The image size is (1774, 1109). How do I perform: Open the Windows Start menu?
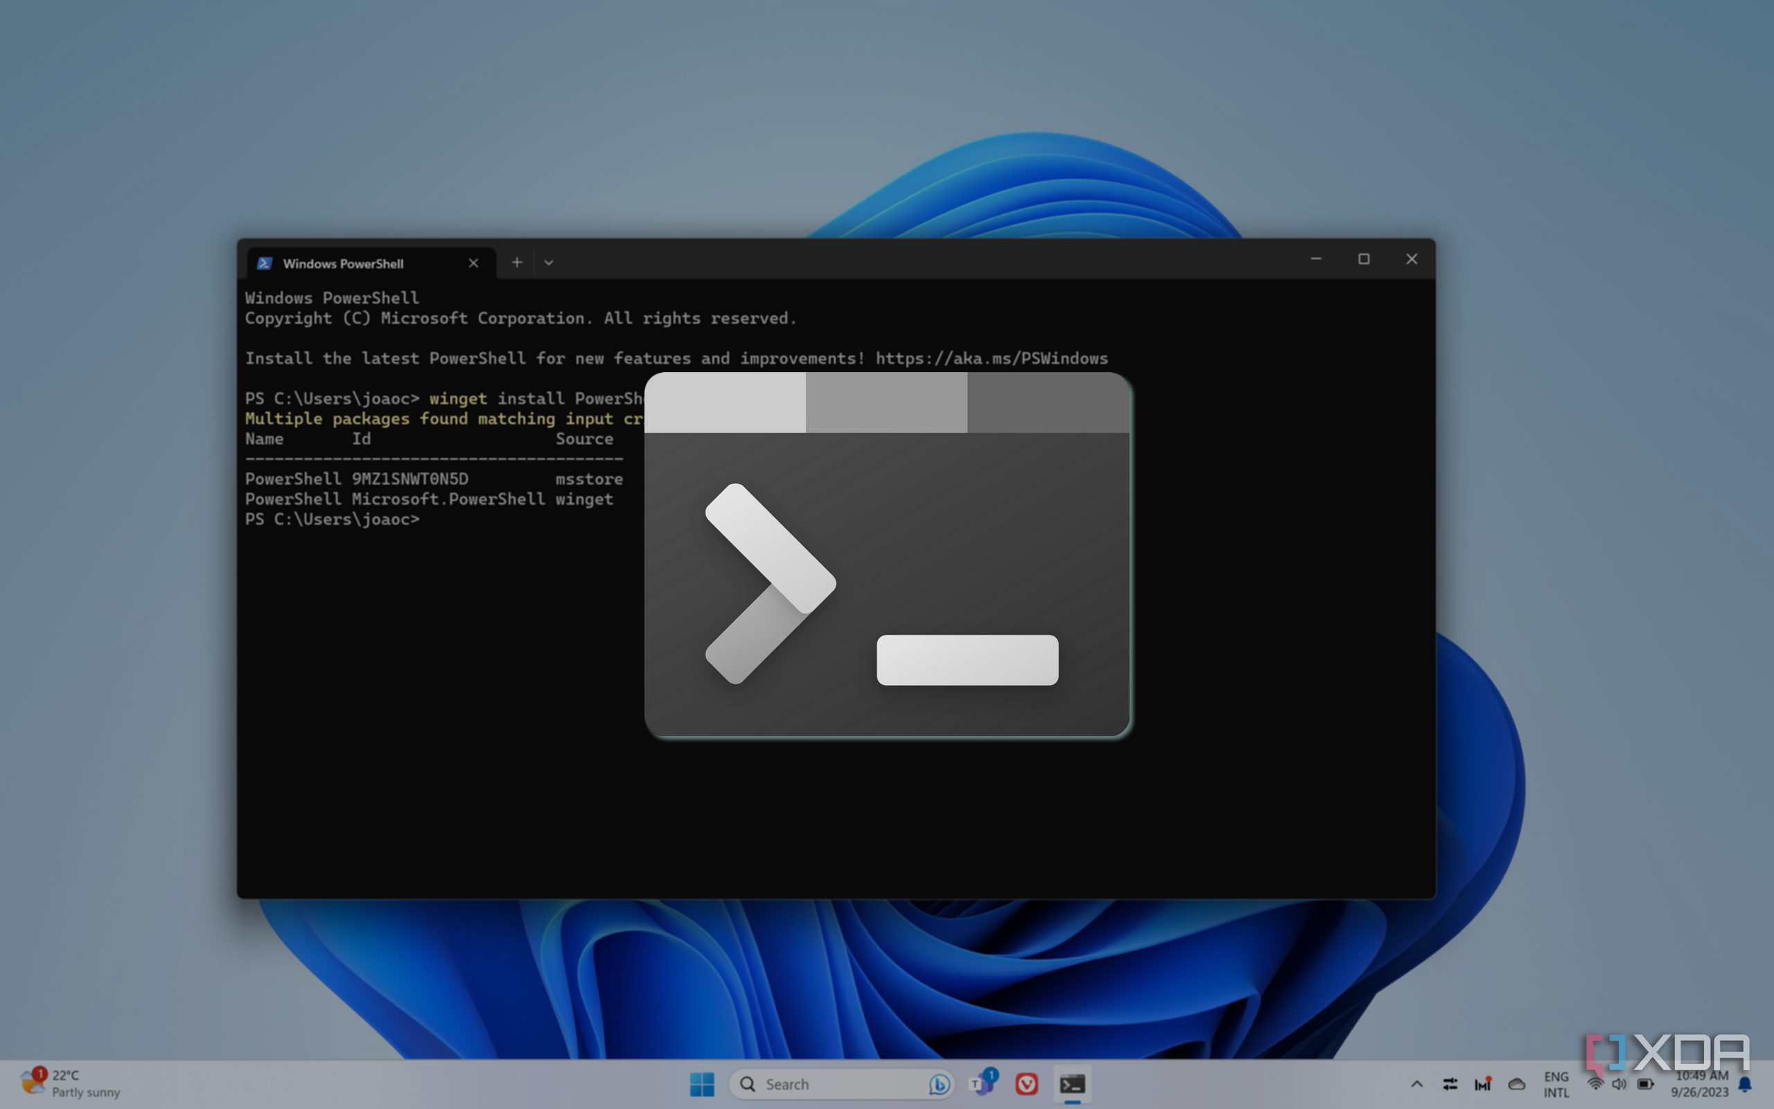(x=701, y=1084)
